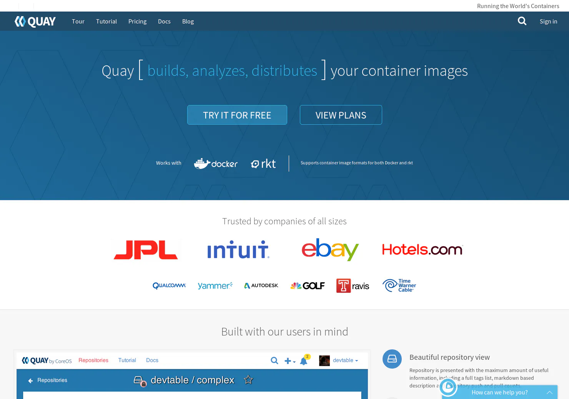Image resolution: width=569 pixels, height=399 pixels.
Task: Click the search icon in the demo screenshot
Action: [x=275, y=361]
